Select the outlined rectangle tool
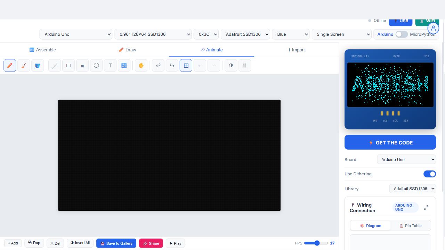This screenshot has width=445, height=250. tap(68, 65)
